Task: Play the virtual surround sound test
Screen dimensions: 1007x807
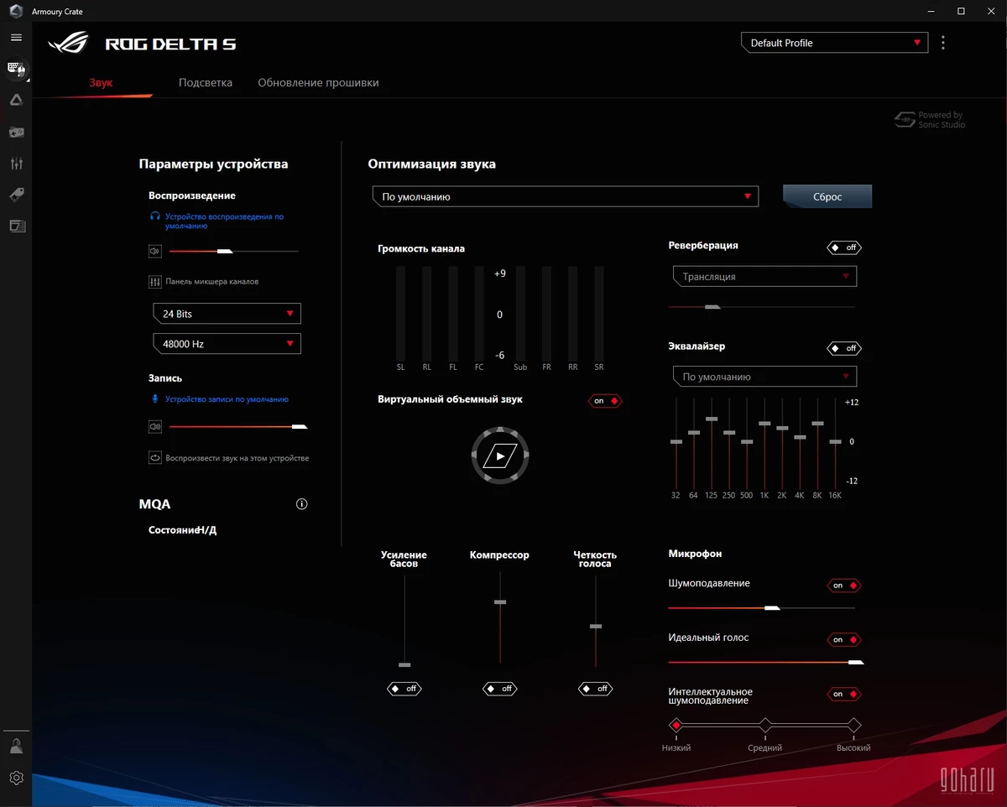Action: pyautogui.click(x=500, y=456)
